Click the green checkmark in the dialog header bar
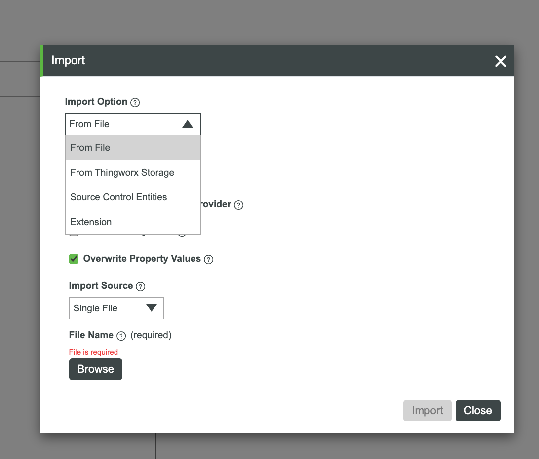Viewport: 539px width, 459px height. pos(42,61)
